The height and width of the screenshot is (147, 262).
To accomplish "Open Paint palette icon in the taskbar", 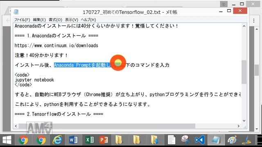I will click(232, 140).
